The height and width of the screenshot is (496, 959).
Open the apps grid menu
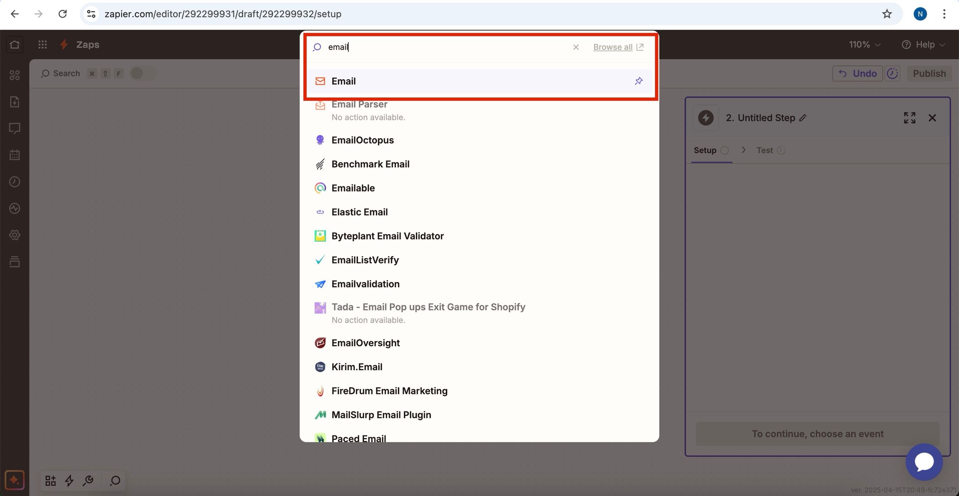[x=43, y=45]
